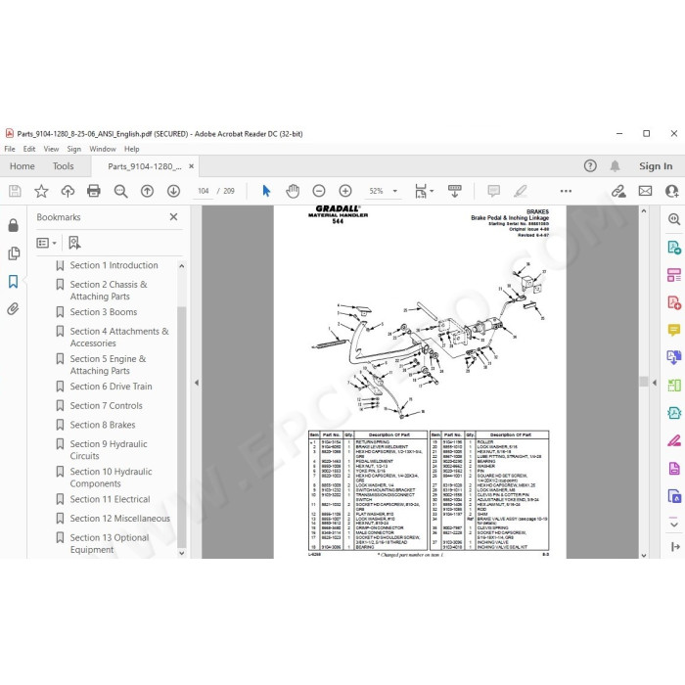Screen dimensions: 685x685
Task: Open Section 5 Engine & Attaching Parts
Action: click(108, 364)
